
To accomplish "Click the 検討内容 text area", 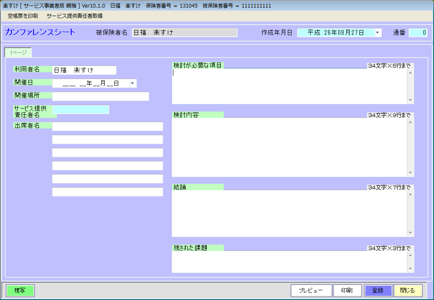I will tap(289, 147).
